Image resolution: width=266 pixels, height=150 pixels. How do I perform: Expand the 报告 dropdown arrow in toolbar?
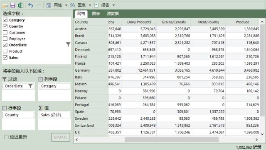pyautogui.click(x=113, y=5)
